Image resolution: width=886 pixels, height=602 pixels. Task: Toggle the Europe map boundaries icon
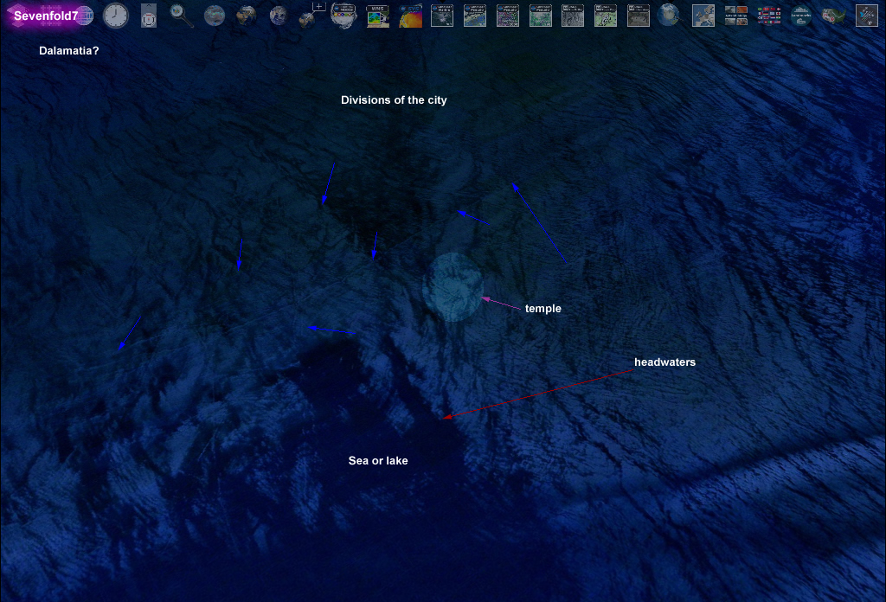click(703, 16)
